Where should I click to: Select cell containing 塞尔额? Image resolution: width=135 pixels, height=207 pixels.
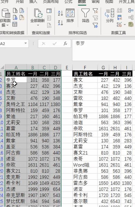85,201
